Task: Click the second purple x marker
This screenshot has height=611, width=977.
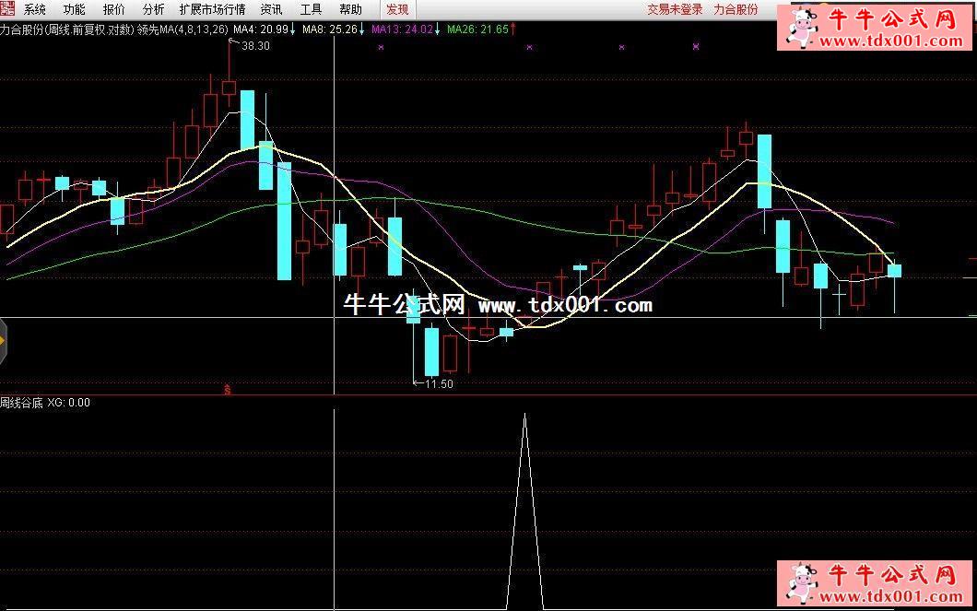Action: pos(530,47)
